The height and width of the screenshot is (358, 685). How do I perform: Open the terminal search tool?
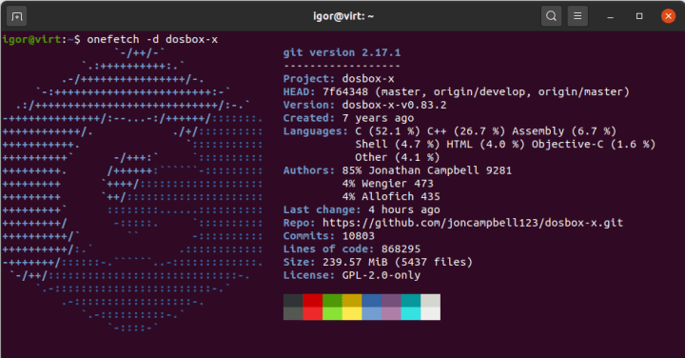click(551, 16)
